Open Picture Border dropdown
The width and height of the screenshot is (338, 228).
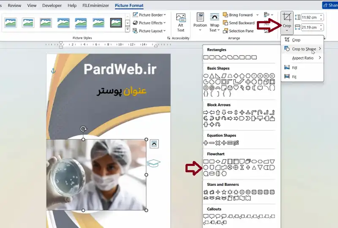point(150,15)
